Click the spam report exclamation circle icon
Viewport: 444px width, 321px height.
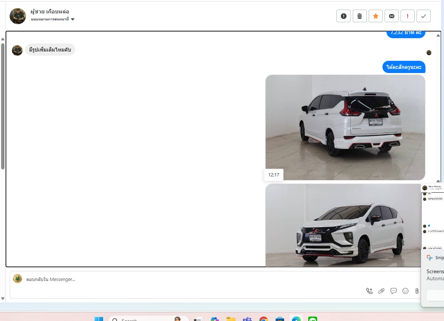(x=343, y=16)
